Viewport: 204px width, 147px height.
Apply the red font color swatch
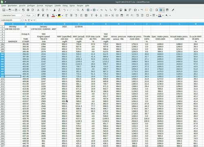coord(53,15)
